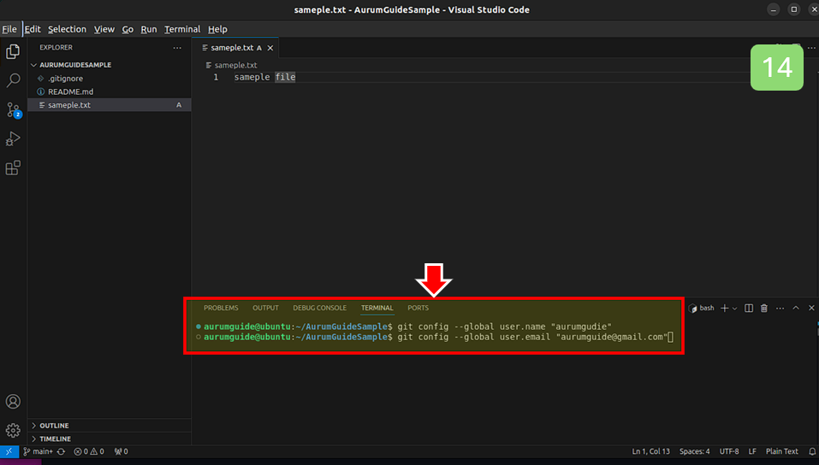Open the File menu
The height and width of the screenshot is (465, 819).
point(9,29)
